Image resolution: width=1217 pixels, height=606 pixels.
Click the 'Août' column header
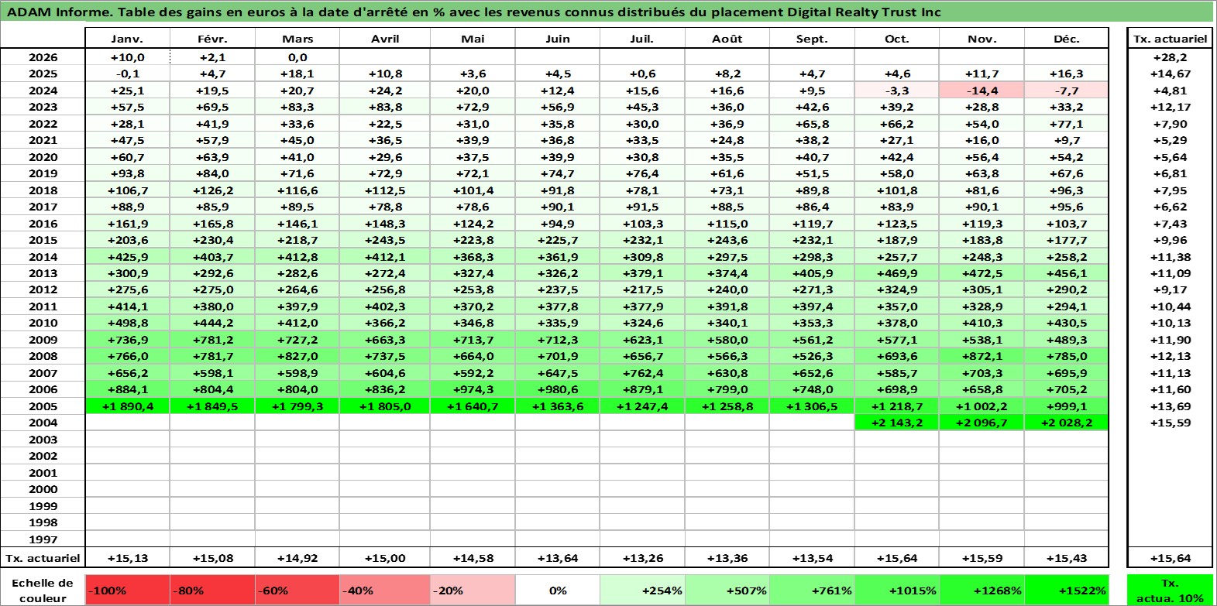[727, 39]
